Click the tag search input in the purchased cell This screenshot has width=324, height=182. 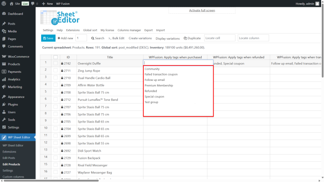(x=178, y=63)
